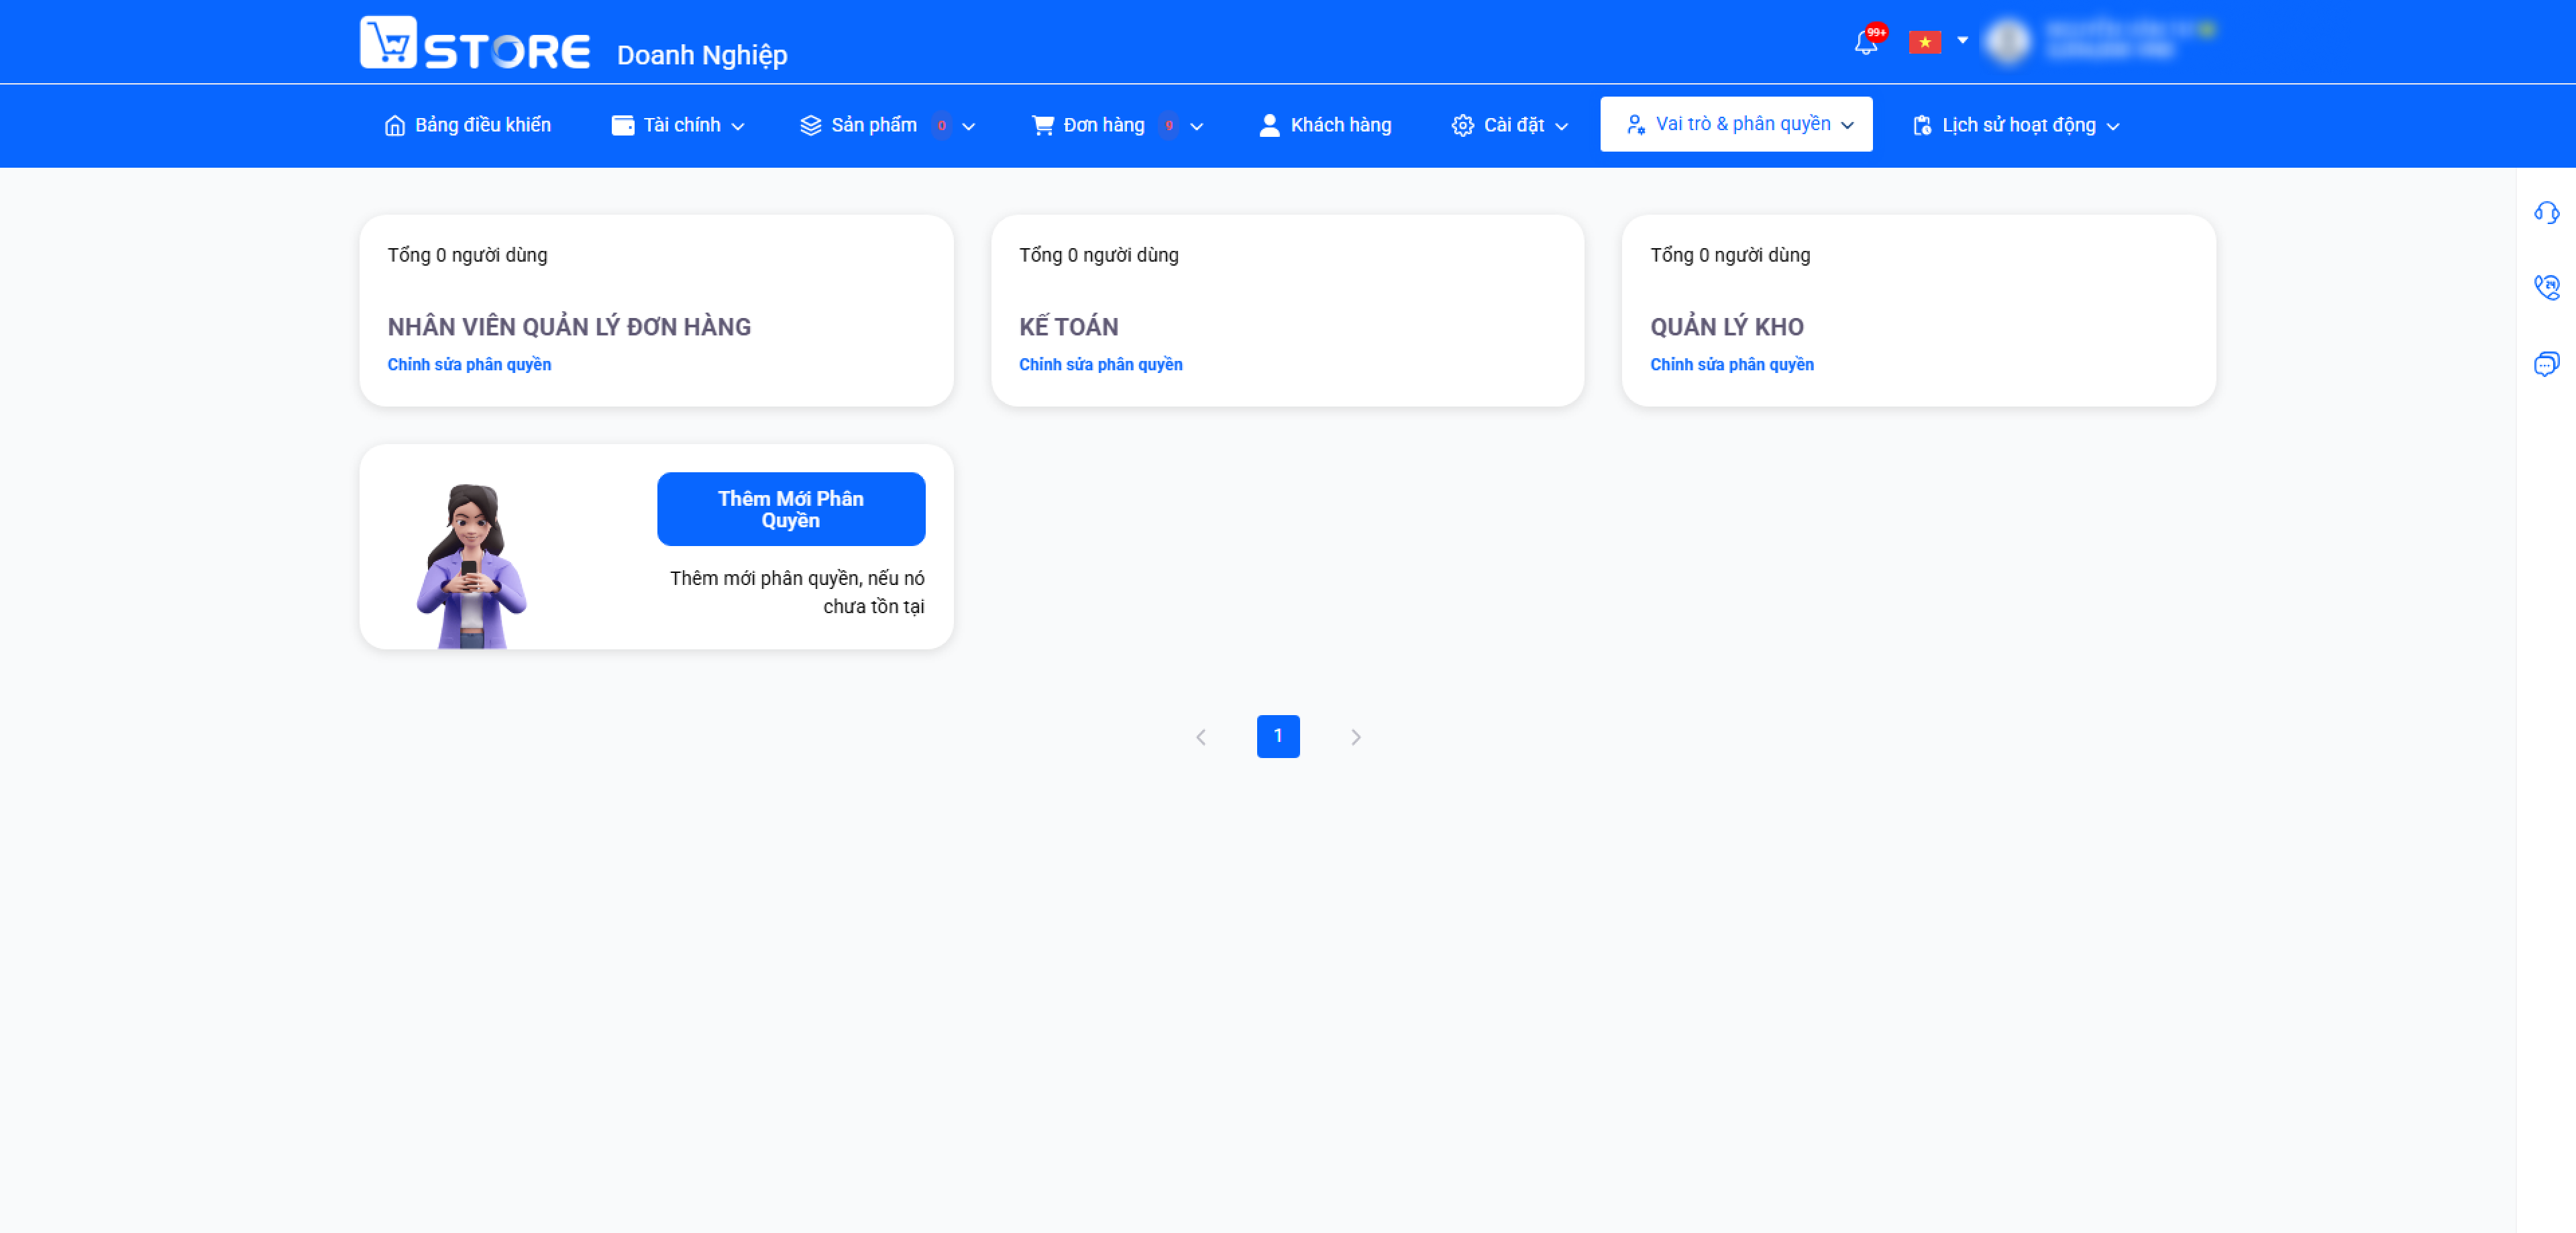
Task: Click the headset support icon in sidebar
Action: 2546,213
